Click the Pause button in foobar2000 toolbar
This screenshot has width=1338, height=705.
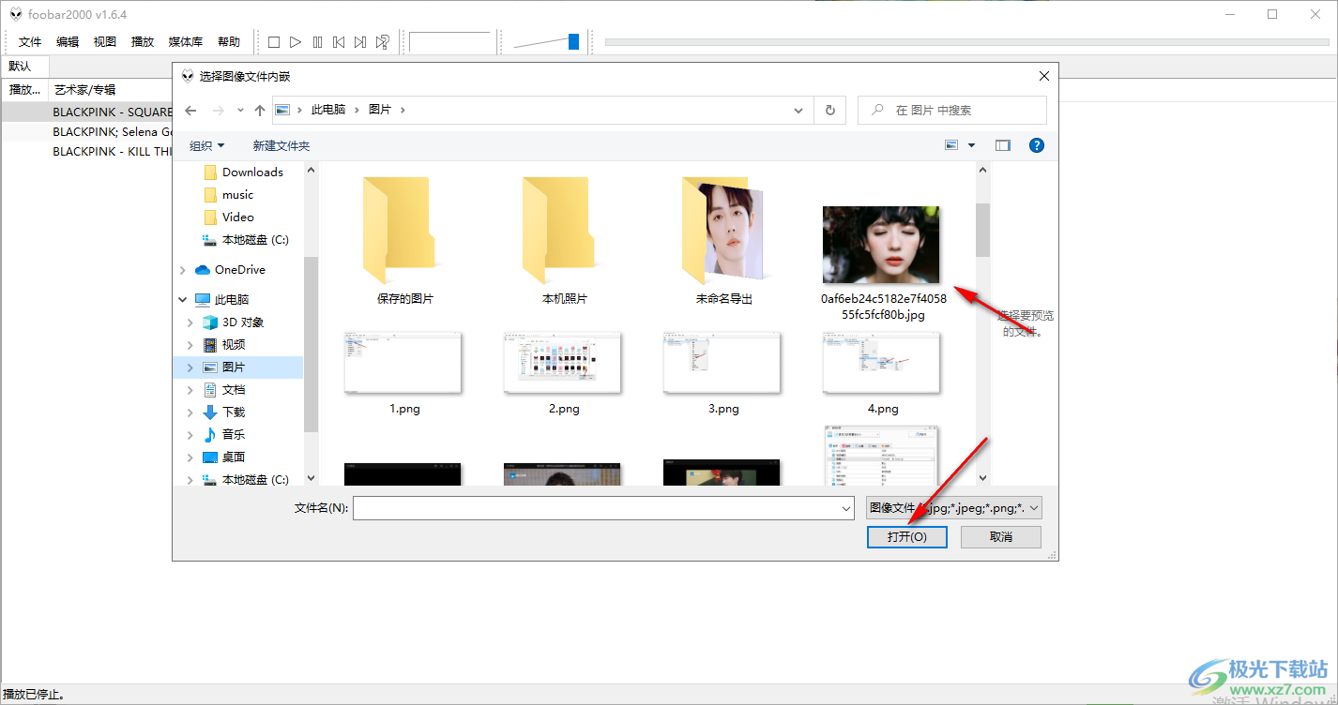(x=317, y=42)
